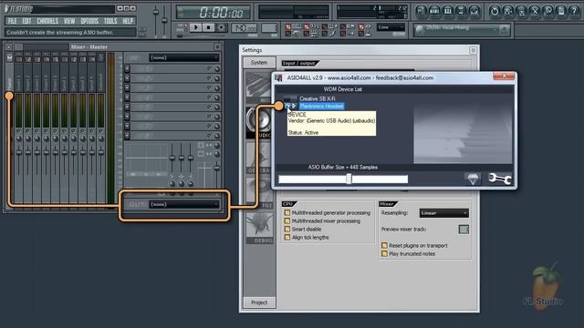Open the FILE menu
Screen dimensions: 584x328
(x=12, y=21)
